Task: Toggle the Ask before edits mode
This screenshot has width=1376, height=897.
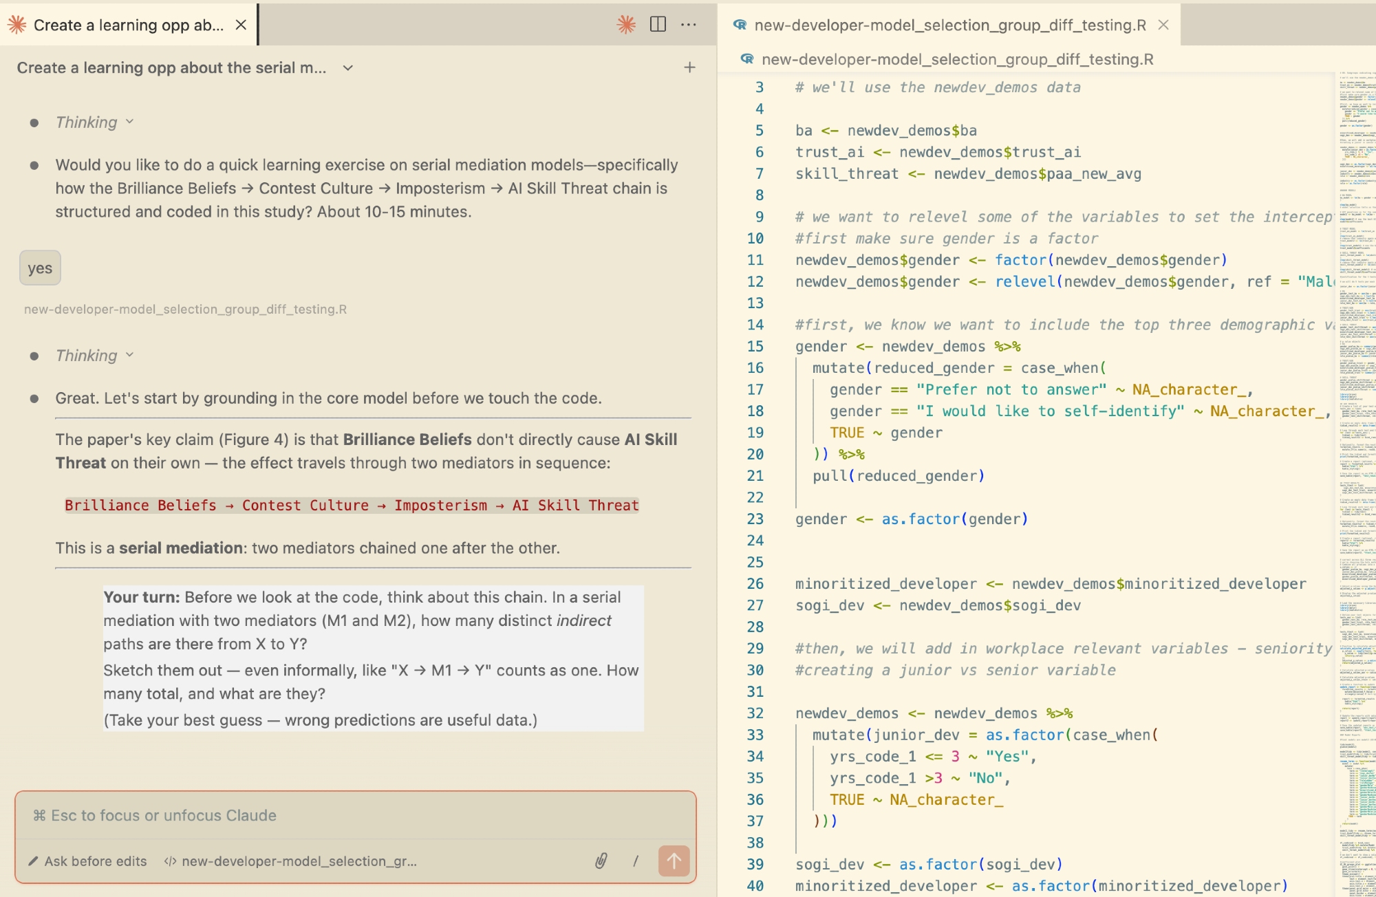Action: (x=87, y=861)
